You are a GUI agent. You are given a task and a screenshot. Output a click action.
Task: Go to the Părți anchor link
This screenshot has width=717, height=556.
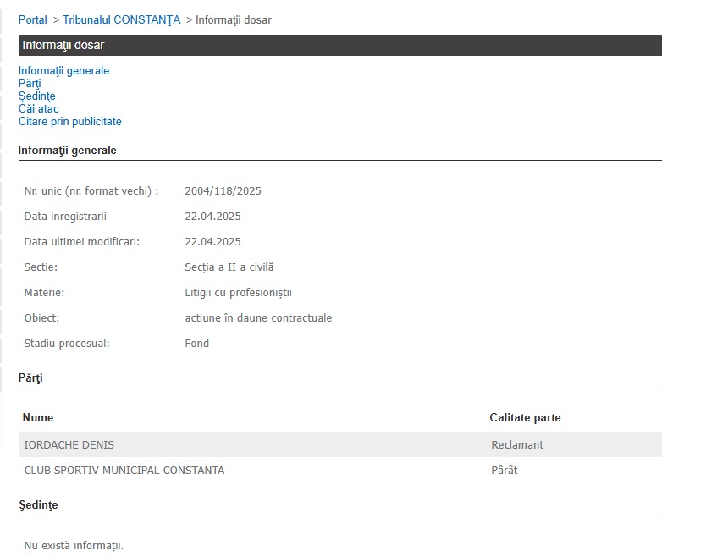(x=30, y=84)
